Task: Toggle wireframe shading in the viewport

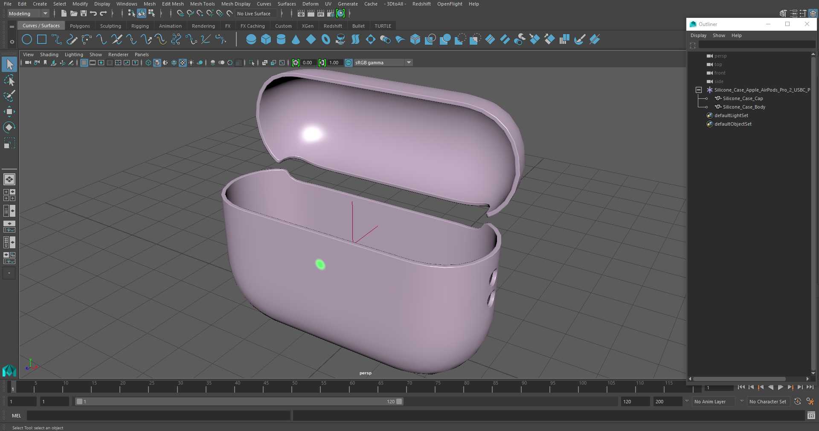Action: [148, 63]
